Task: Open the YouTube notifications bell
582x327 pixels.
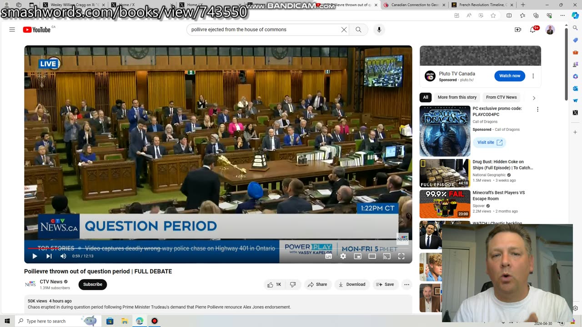Action: (x=533, y=30)
